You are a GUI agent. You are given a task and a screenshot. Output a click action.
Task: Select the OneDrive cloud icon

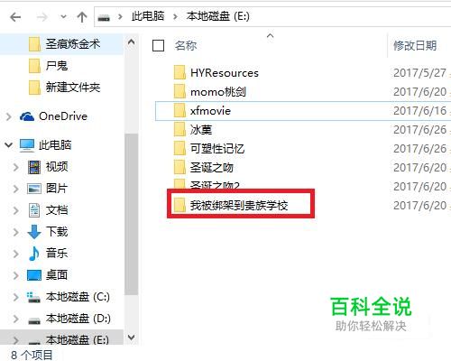pyautogui.click(x=27, y=116)
